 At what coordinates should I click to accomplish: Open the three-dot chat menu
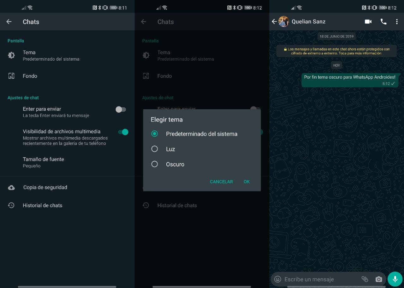tap(397, 21)
